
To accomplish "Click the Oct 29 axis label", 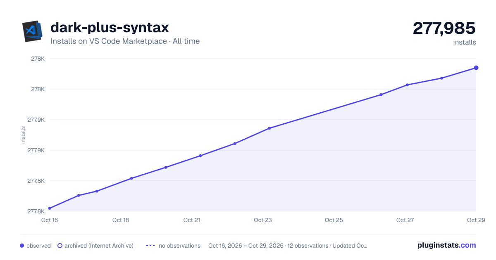I will (x=476, y=220).
